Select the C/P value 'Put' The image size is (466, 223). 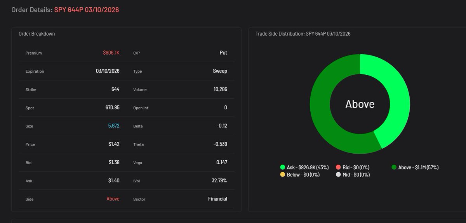click(223, 53)
